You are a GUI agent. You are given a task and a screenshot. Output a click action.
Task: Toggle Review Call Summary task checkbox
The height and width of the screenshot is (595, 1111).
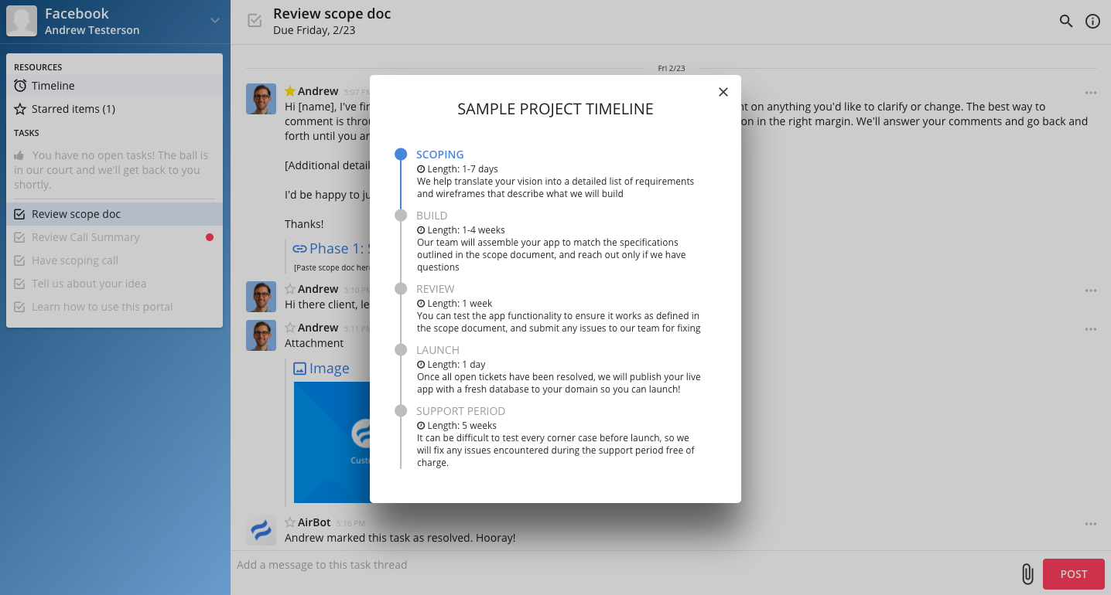20,237
